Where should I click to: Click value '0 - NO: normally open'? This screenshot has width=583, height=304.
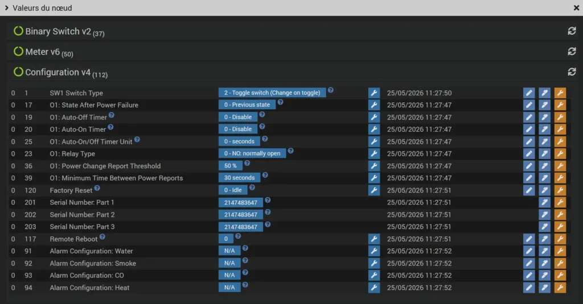click(x=252, y=153)
